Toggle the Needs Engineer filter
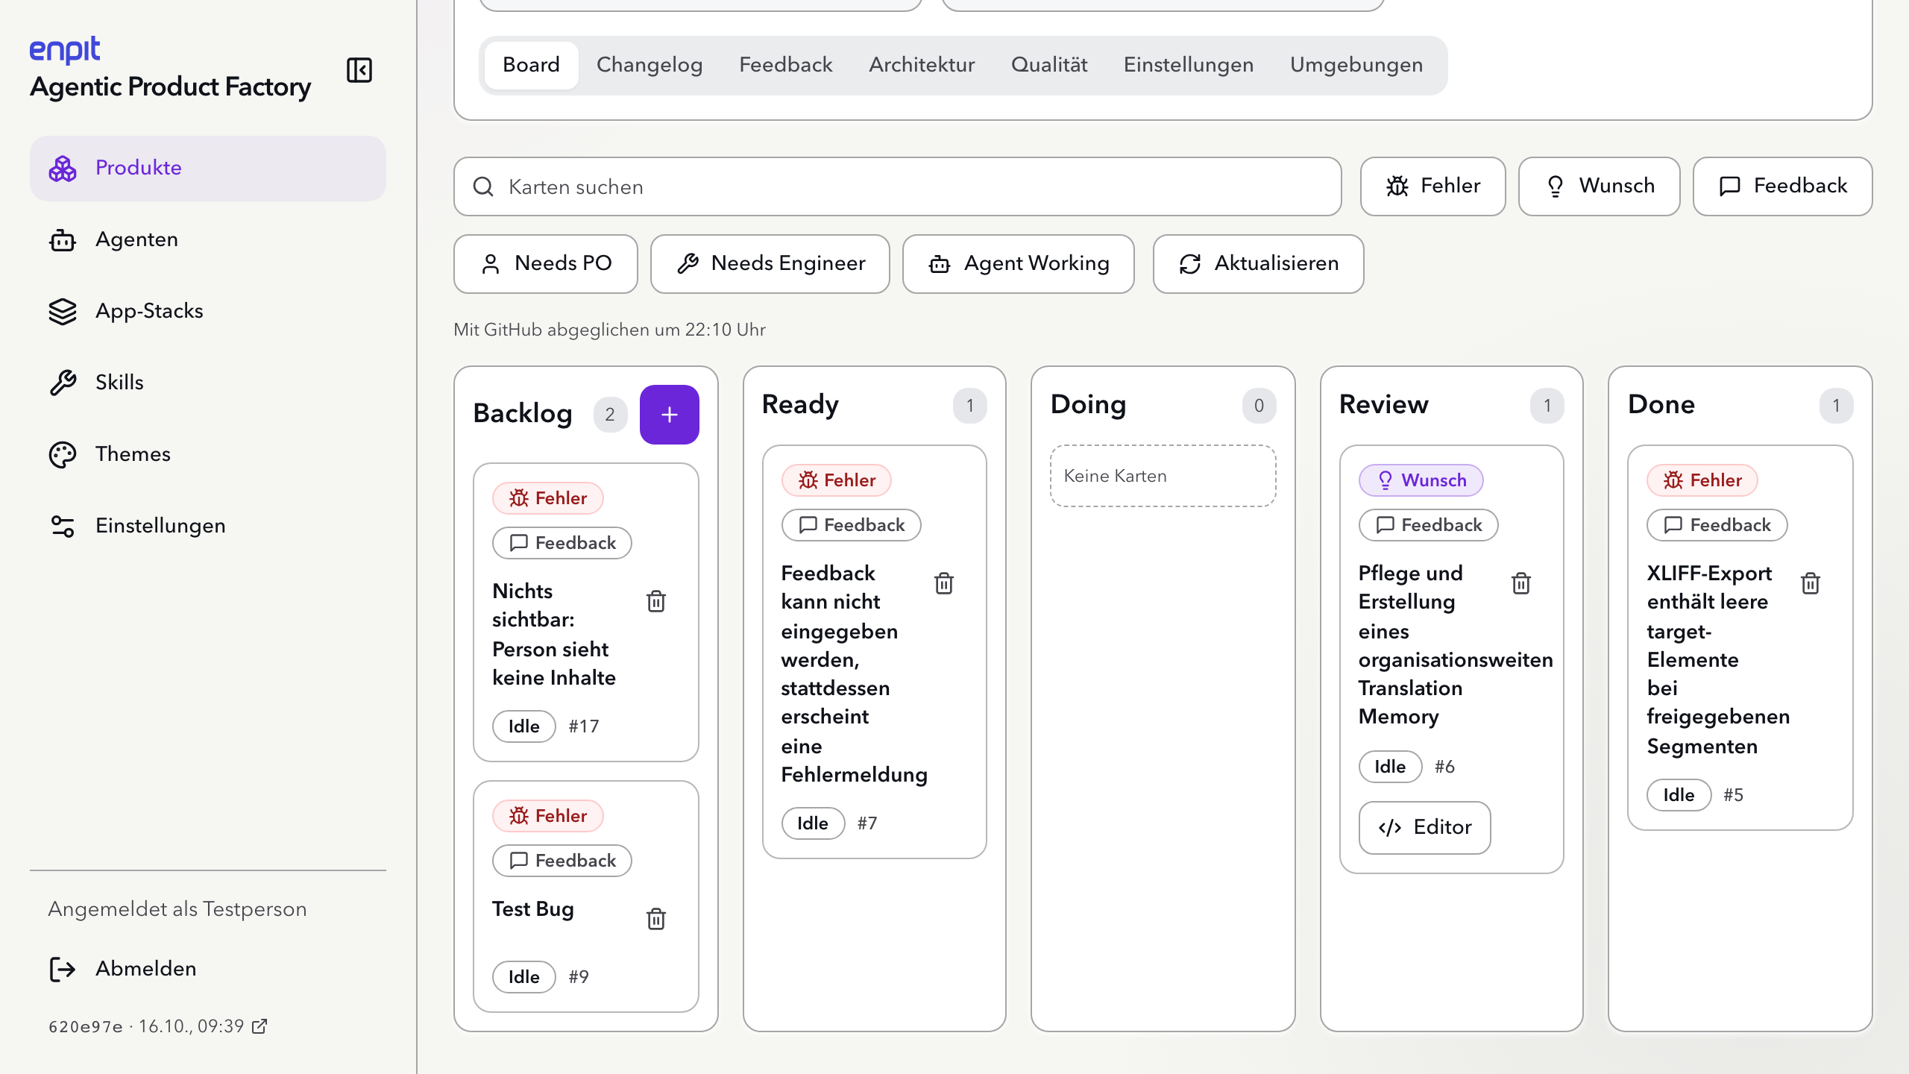1909x1074 pixels. 770,264
